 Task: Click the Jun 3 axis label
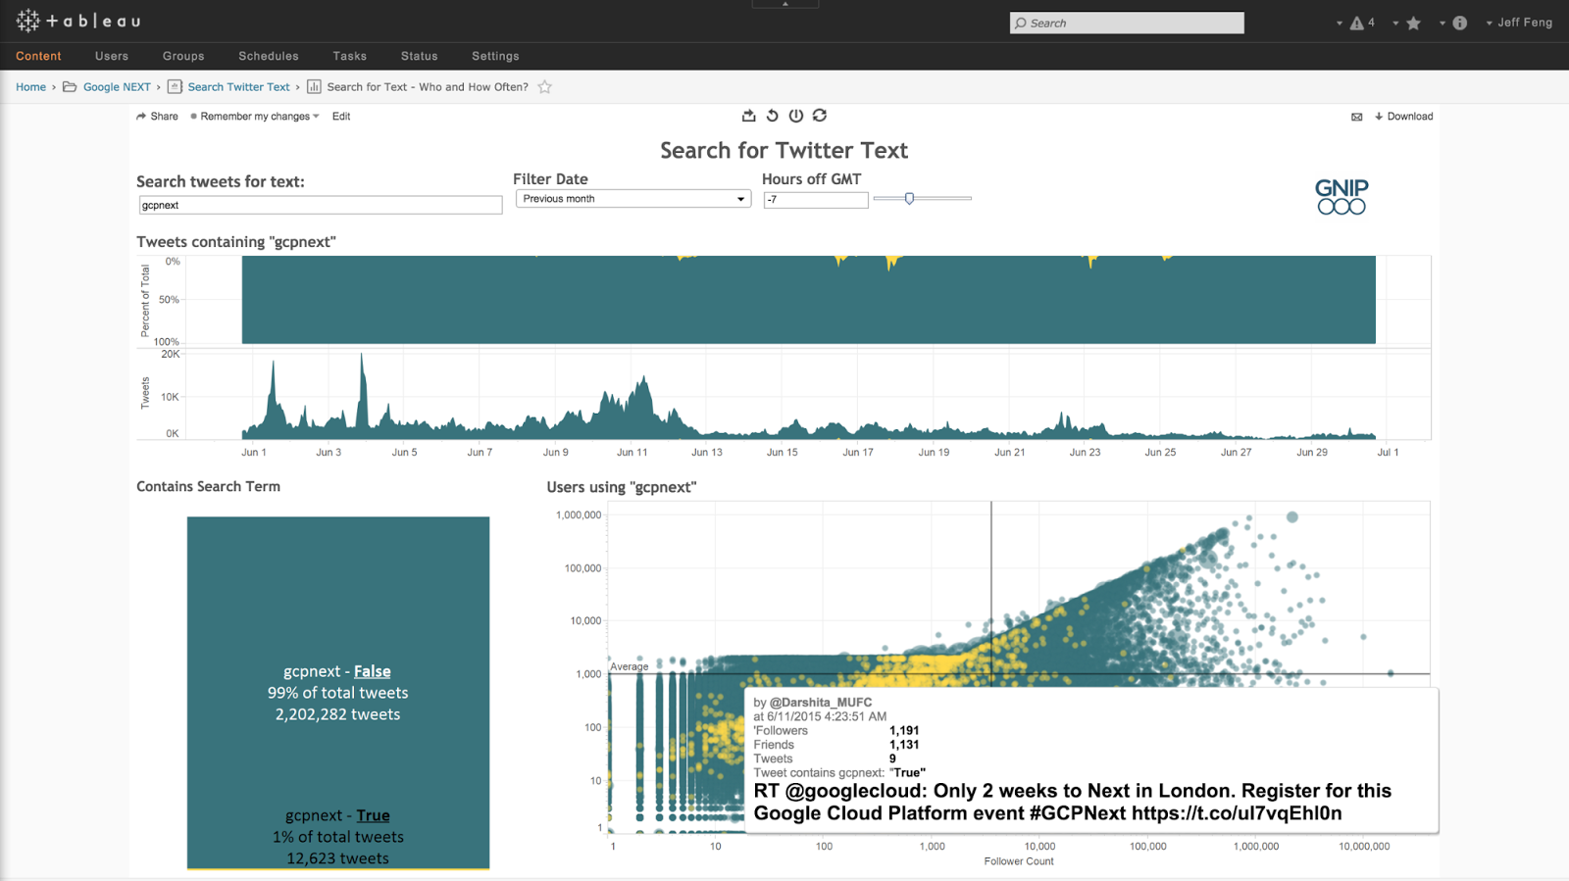point(329,453)
